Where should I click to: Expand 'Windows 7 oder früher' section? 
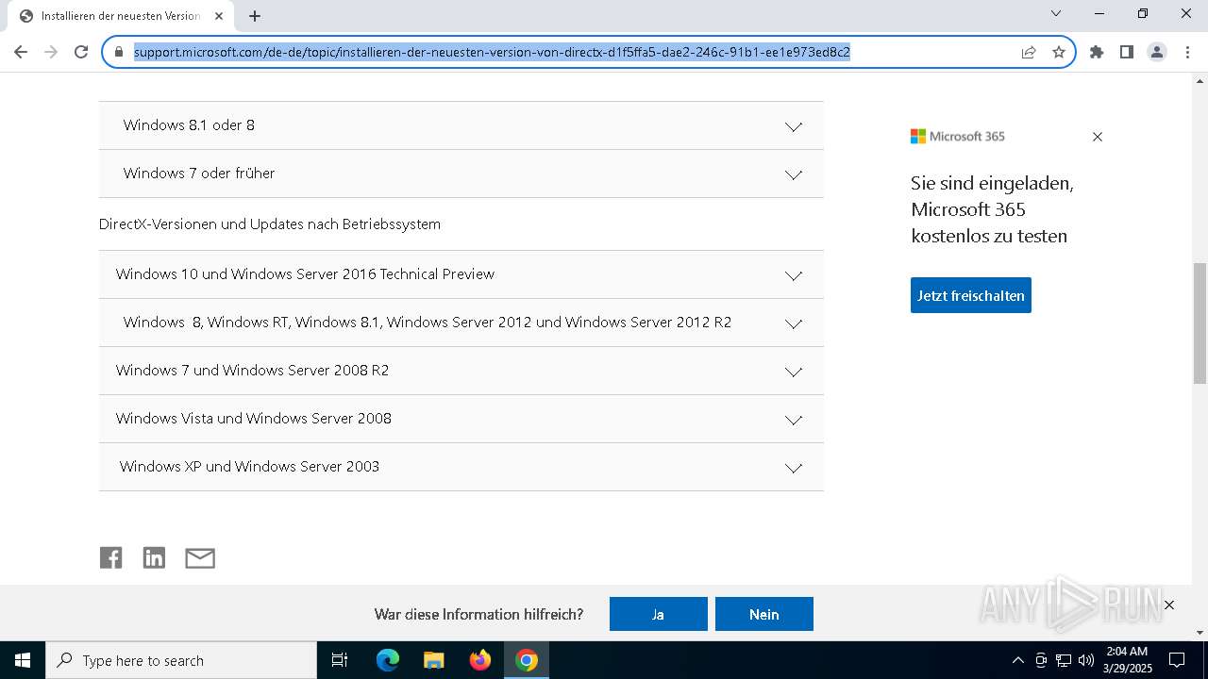click(461, 174)
